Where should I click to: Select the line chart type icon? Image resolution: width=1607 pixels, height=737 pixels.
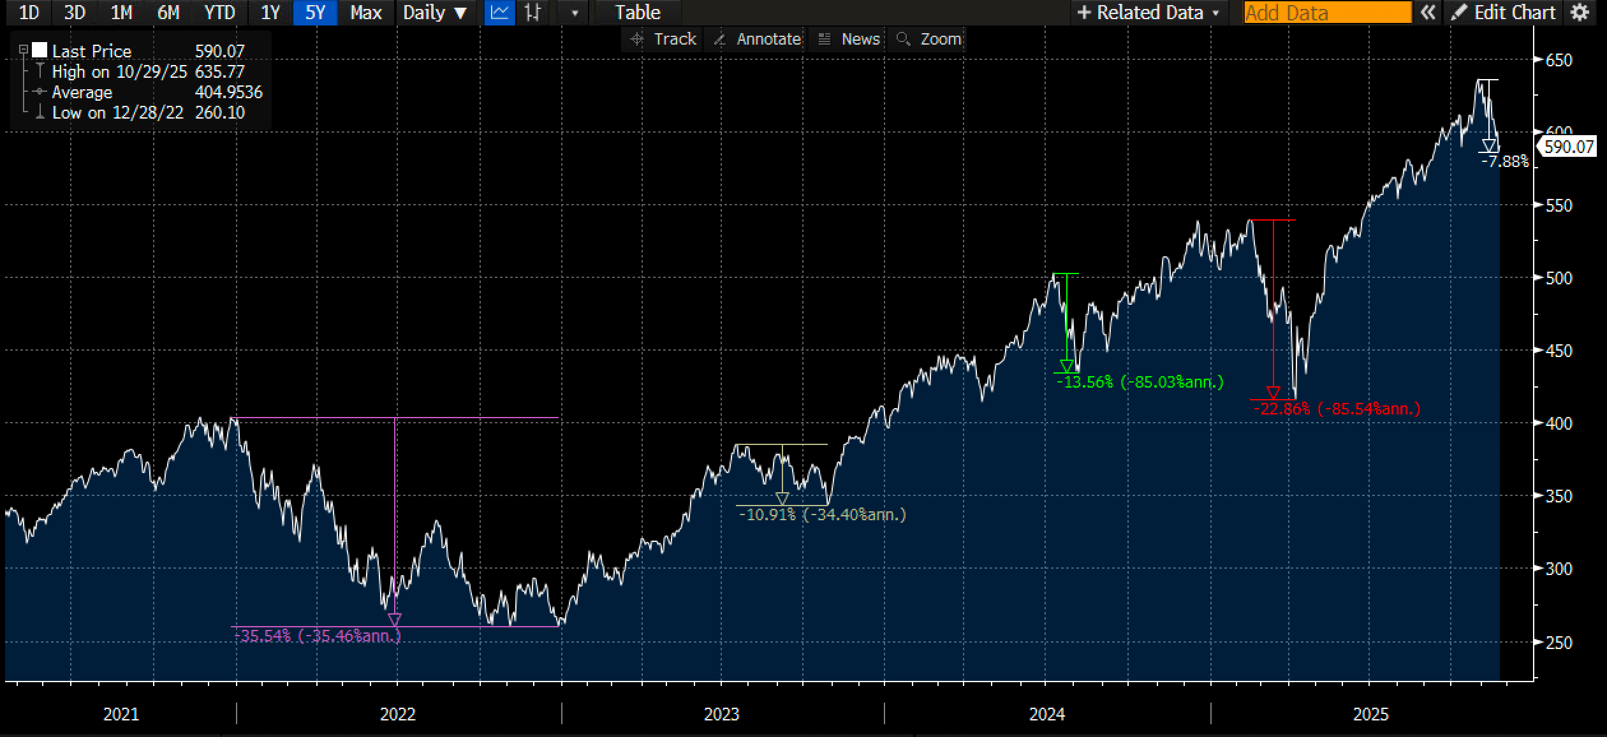pyautogui.click(x=499, y=12)
